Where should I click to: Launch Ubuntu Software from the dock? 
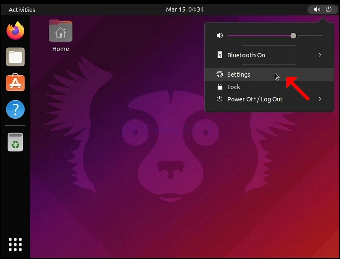coord(15,82)
